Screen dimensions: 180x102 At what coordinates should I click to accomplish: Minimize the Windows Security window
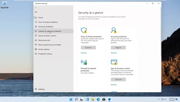[147, 3]
